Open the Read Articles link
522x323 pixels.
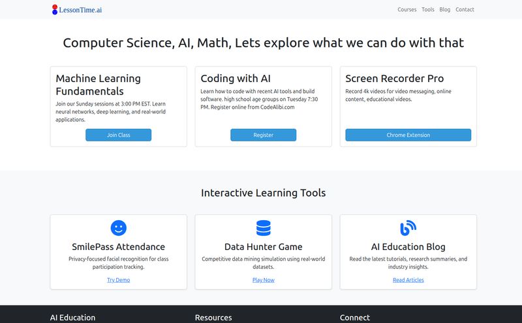[x=408, y=280]
